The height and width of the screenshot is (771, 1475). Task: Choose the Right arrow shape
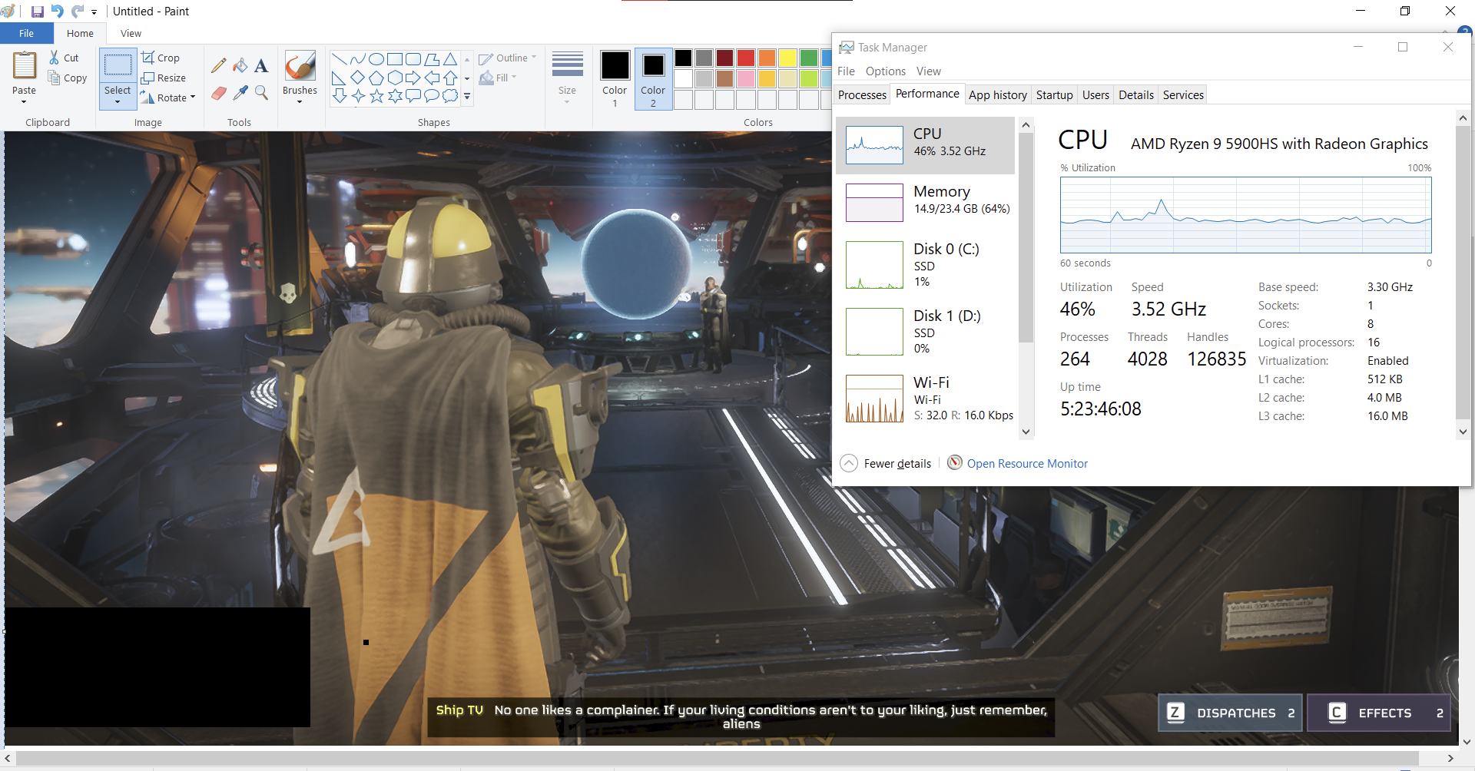pos(413,78)
